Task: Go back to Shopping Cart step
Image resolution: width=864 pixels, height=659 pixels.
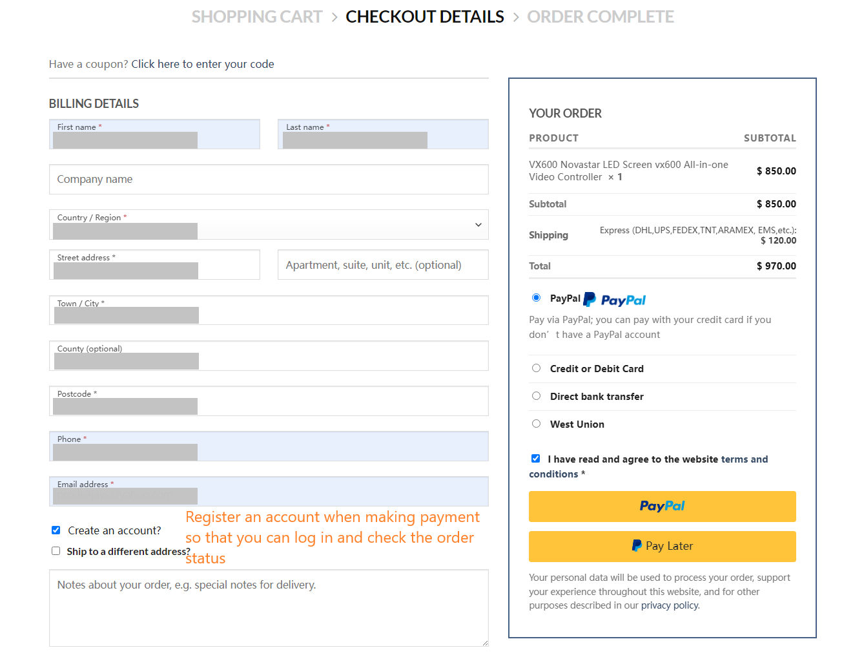Action: (x=257, y=17)
